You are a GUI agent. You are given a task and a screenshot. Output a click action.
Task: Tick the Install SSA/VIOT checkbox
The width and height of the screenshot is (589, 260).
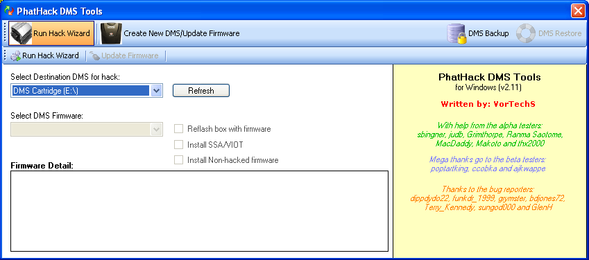coord(178,144)
